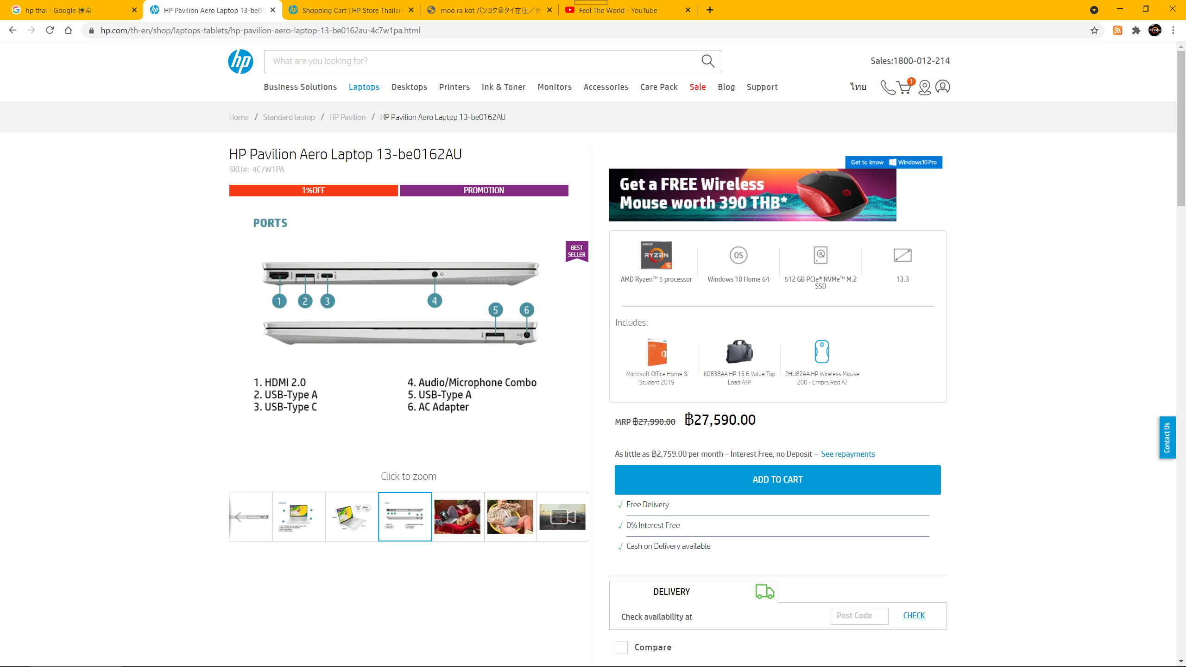Bookmark this page with star icon
Viewport: 1186px width, 667px height.
coord(1094,31)
